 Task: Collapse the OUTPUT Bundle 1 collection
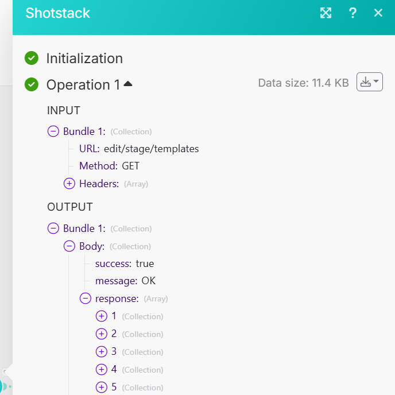click(x=53, y=229)
